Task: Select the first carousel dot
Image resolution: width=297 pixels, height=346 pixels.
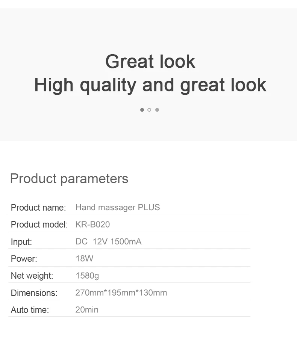Action: point(142,110)
